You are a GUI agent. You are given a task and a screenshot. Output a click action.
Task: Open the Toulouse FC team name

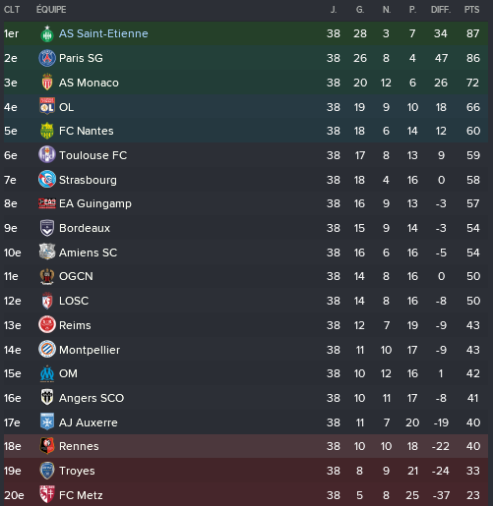[x=92, y=155]
